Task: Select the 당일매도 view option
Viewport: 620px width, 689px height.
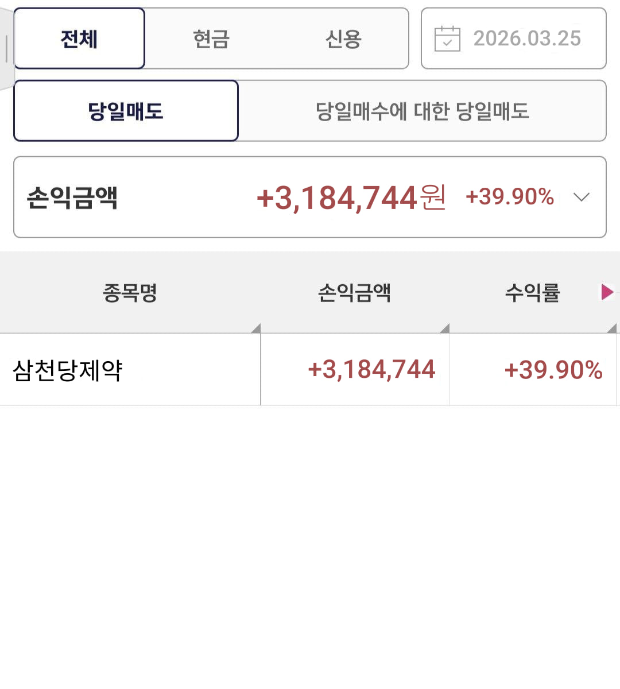Action: pos(126,111)
